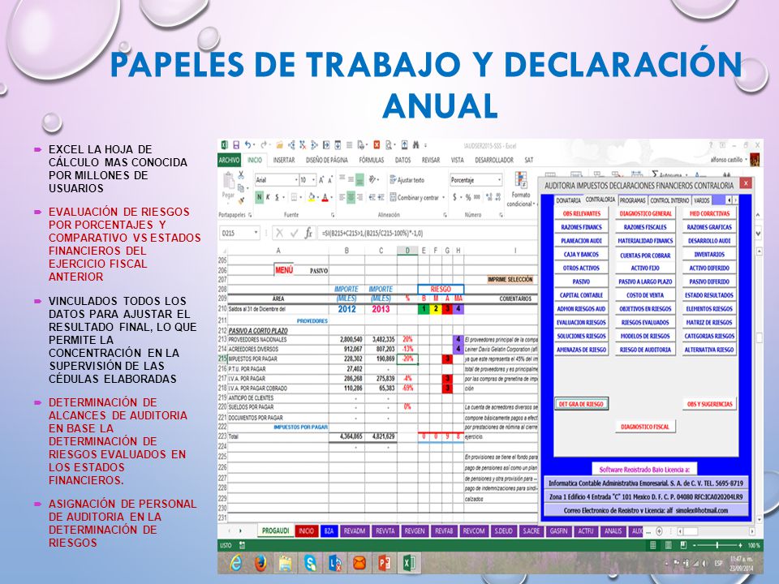This screenshot has height=584, width=779.
Task: Click the percent style icon
Action: click(x=467, y=197)
